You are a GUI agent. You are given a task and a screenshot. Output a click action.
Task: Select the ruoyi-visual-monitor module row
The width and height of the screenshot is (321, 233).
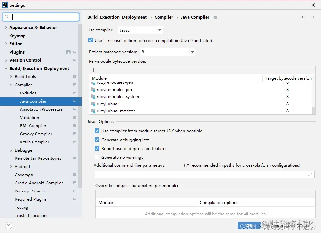pos(201,111)
